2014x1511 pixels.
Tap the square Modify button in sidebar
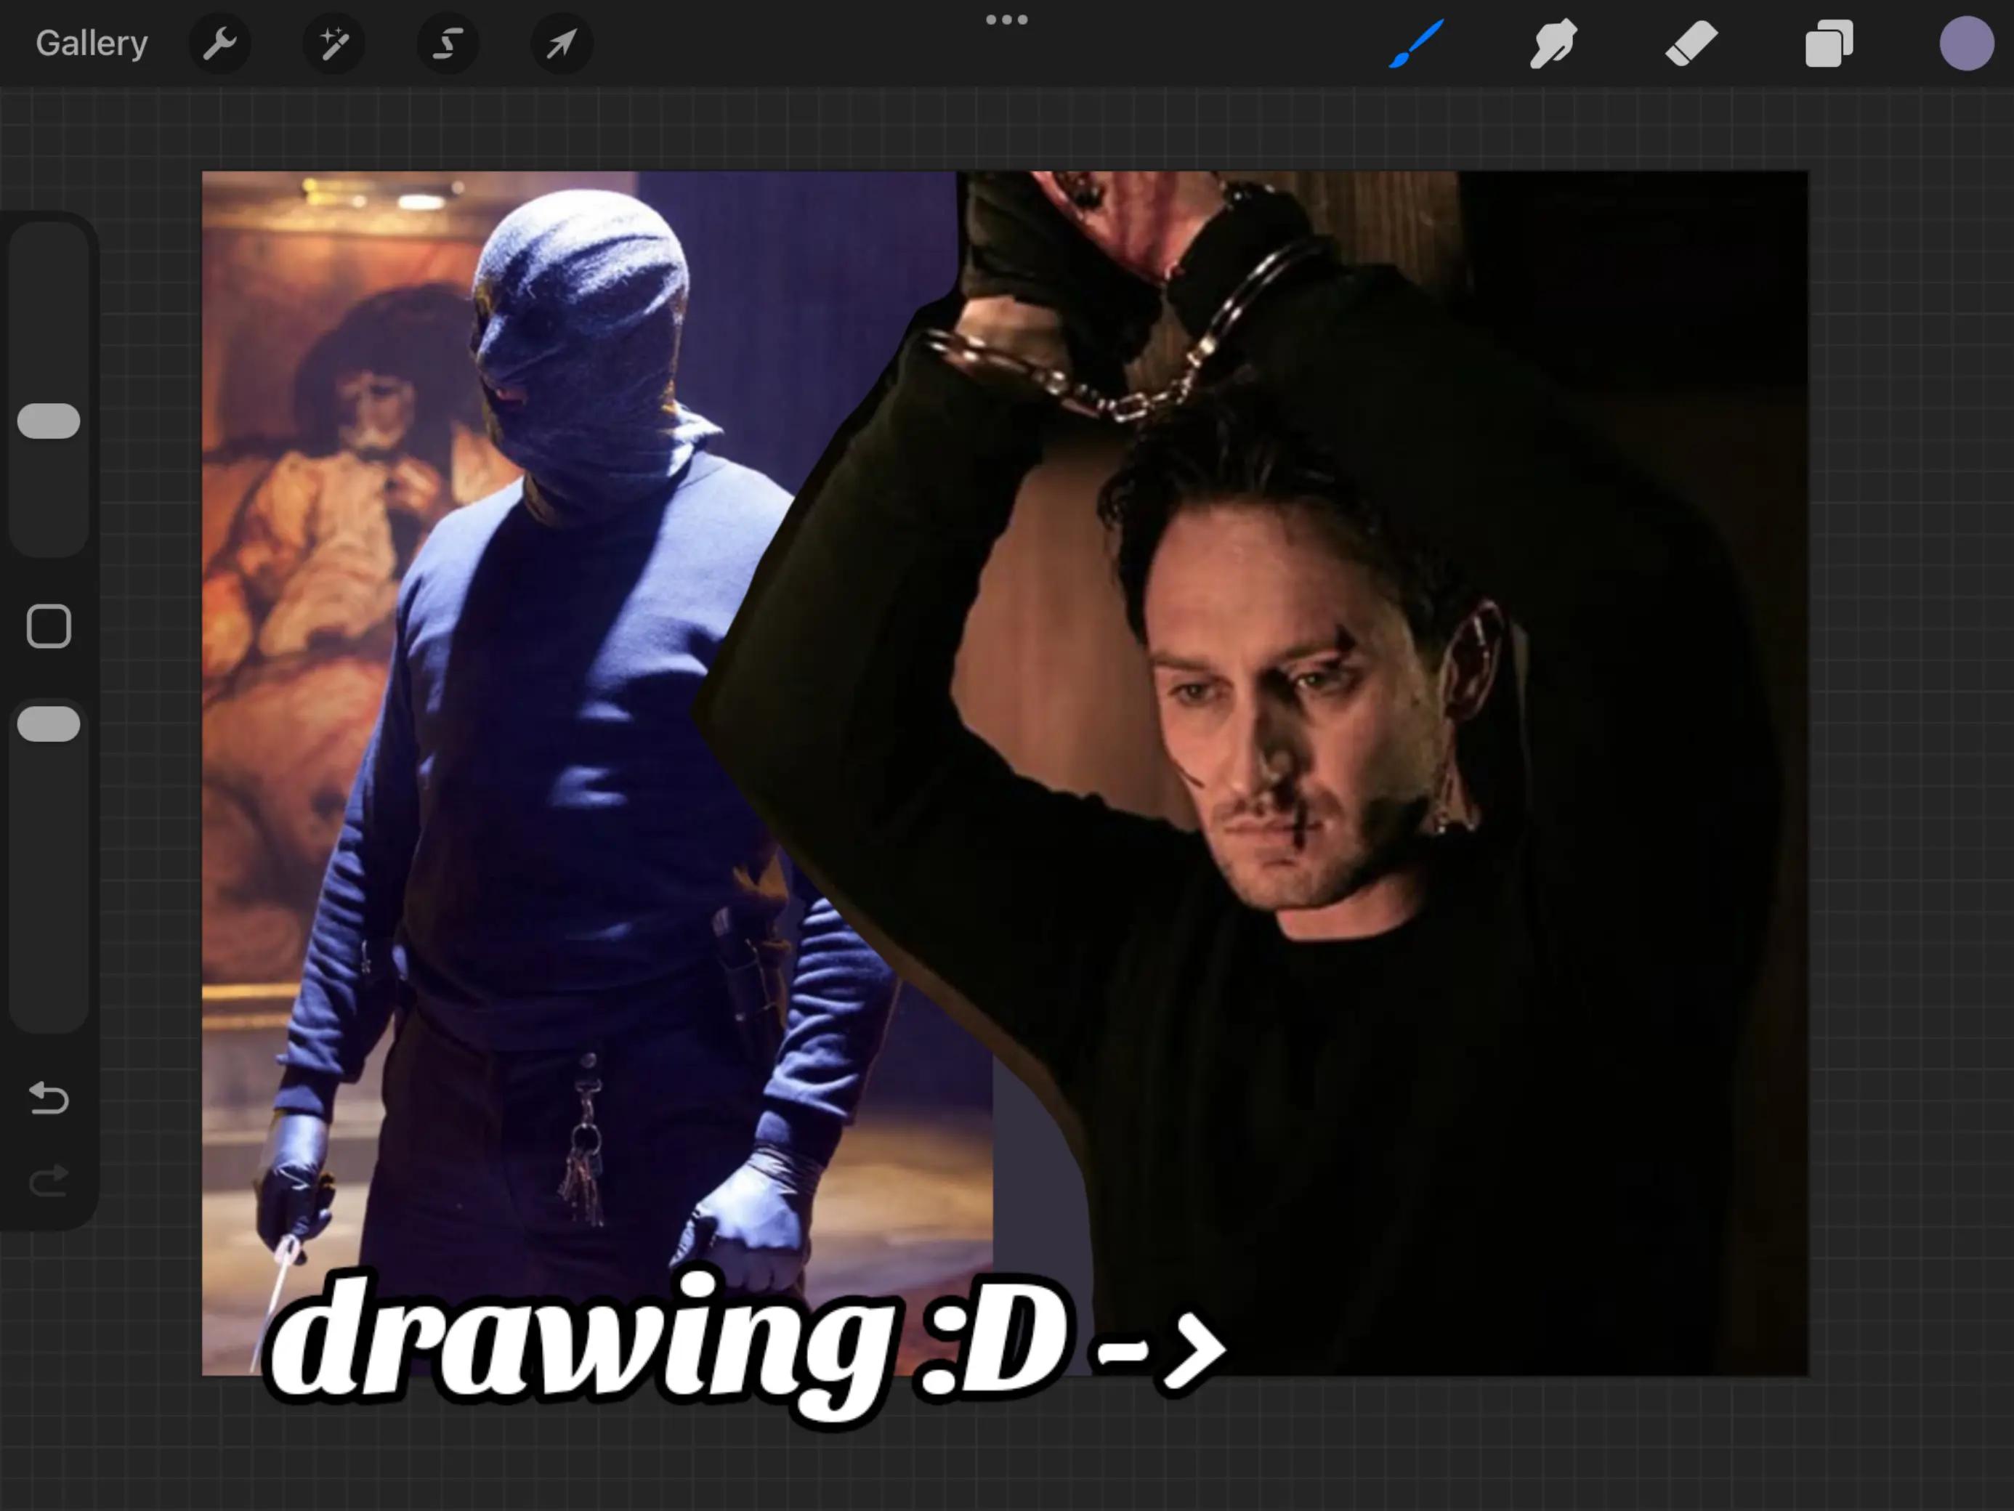click(x=49, y=626)
